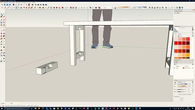Open the Вид menu
Viewport: 195px width, 110px height.
tap(10, 2)
